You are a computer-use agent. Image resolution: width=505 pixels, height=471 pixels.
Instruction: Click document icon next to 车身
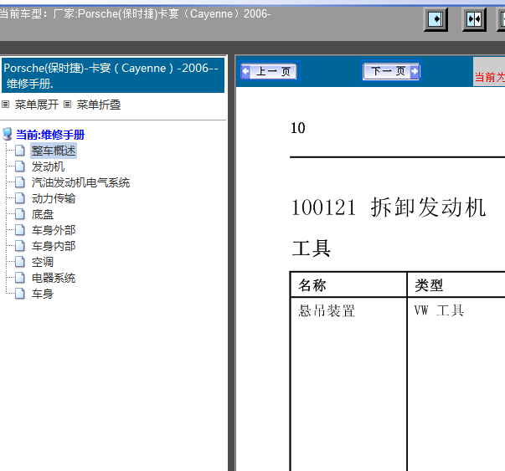click(x=19, y=294)
